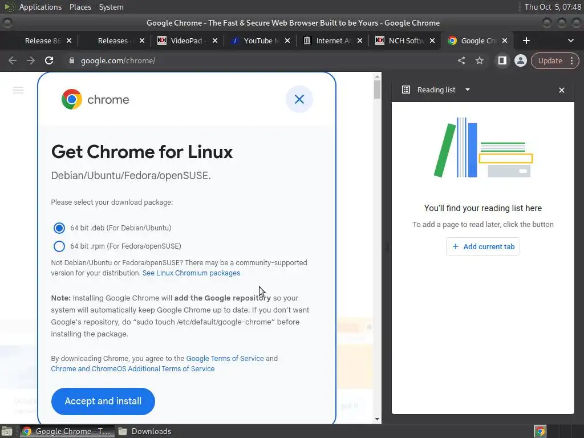The image size is (584, 438).
Task: Open Downloads window from taskbar
Action: [145, 431]
